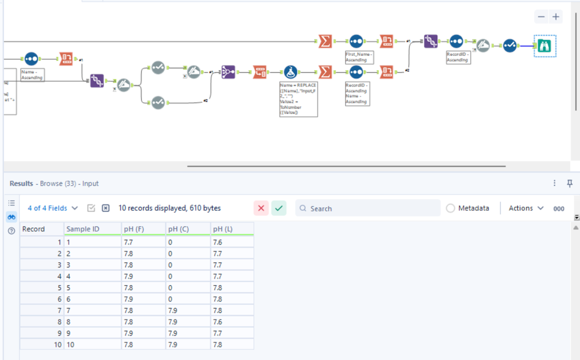Select the Union tool before RecordID sort
Screen dimensions: 580x360
pos(431,41)
